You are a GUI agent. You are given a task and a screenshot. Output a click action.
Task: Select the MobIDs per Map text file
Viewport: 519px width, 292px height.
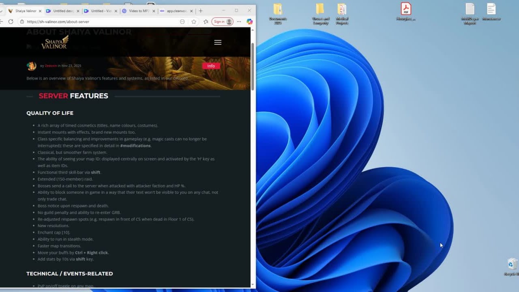[x=469, y=14]
